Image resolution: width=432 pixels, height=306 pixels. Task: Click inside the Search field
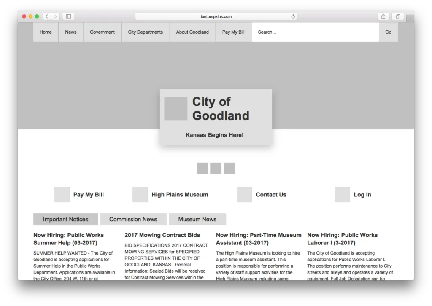click(314, 32)
